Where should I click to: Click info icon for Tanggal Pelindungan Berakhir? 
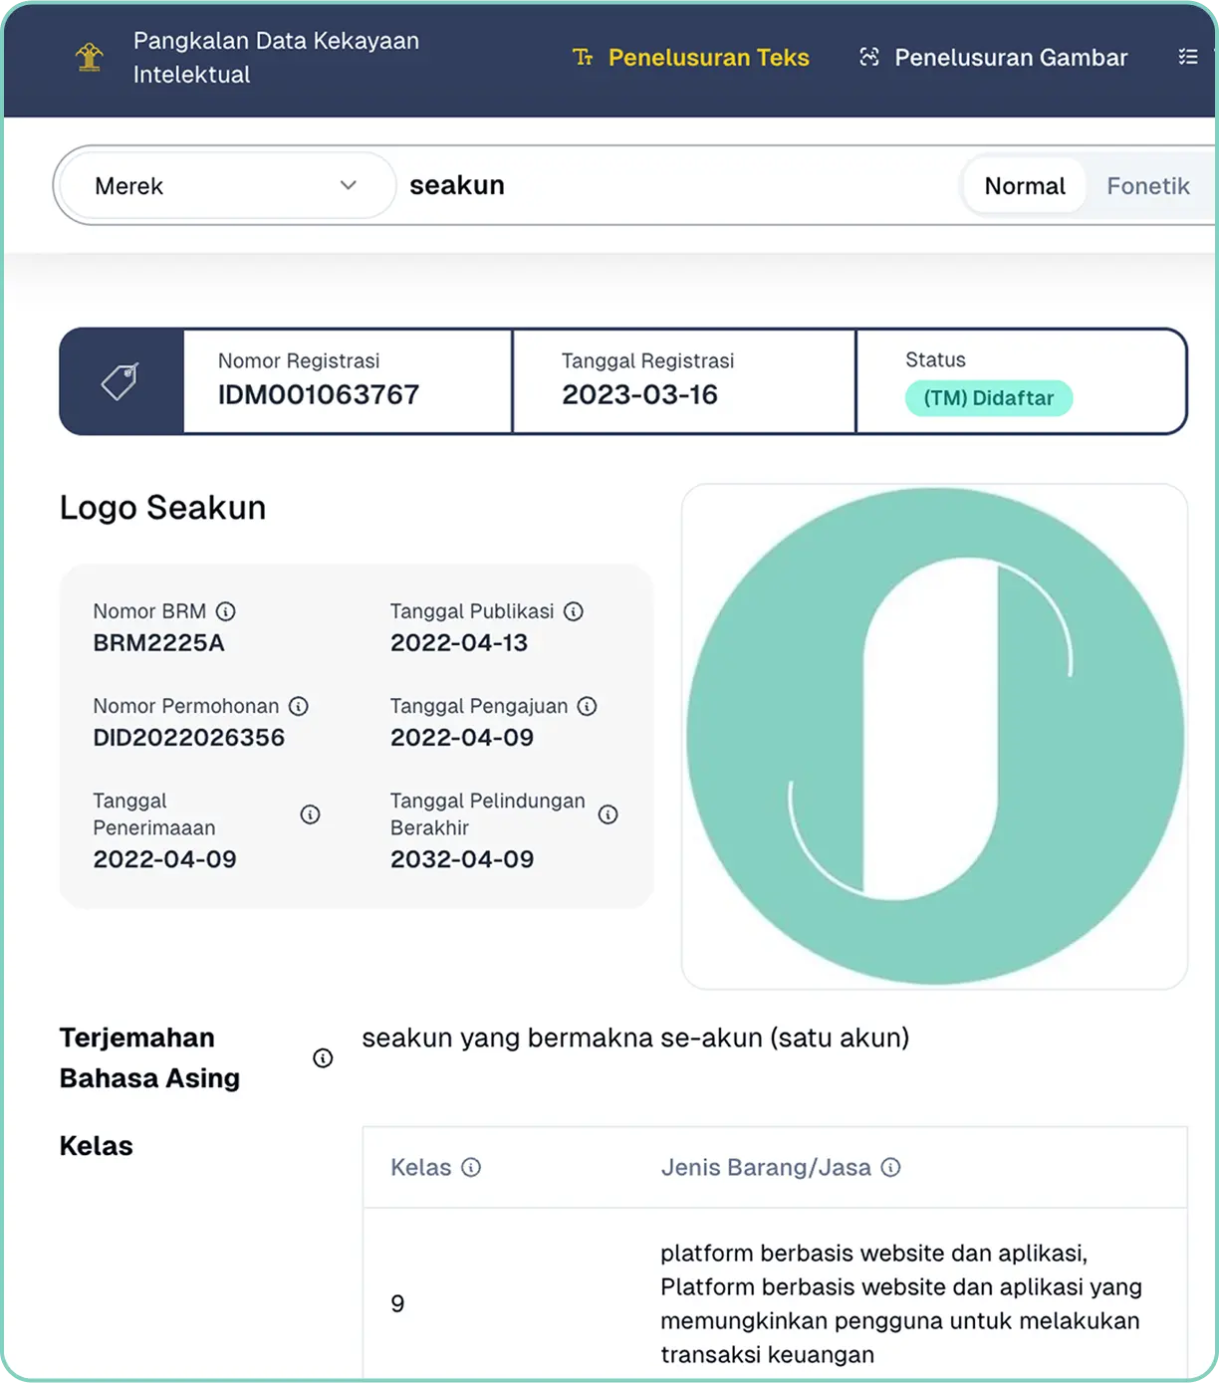(608, 814)
